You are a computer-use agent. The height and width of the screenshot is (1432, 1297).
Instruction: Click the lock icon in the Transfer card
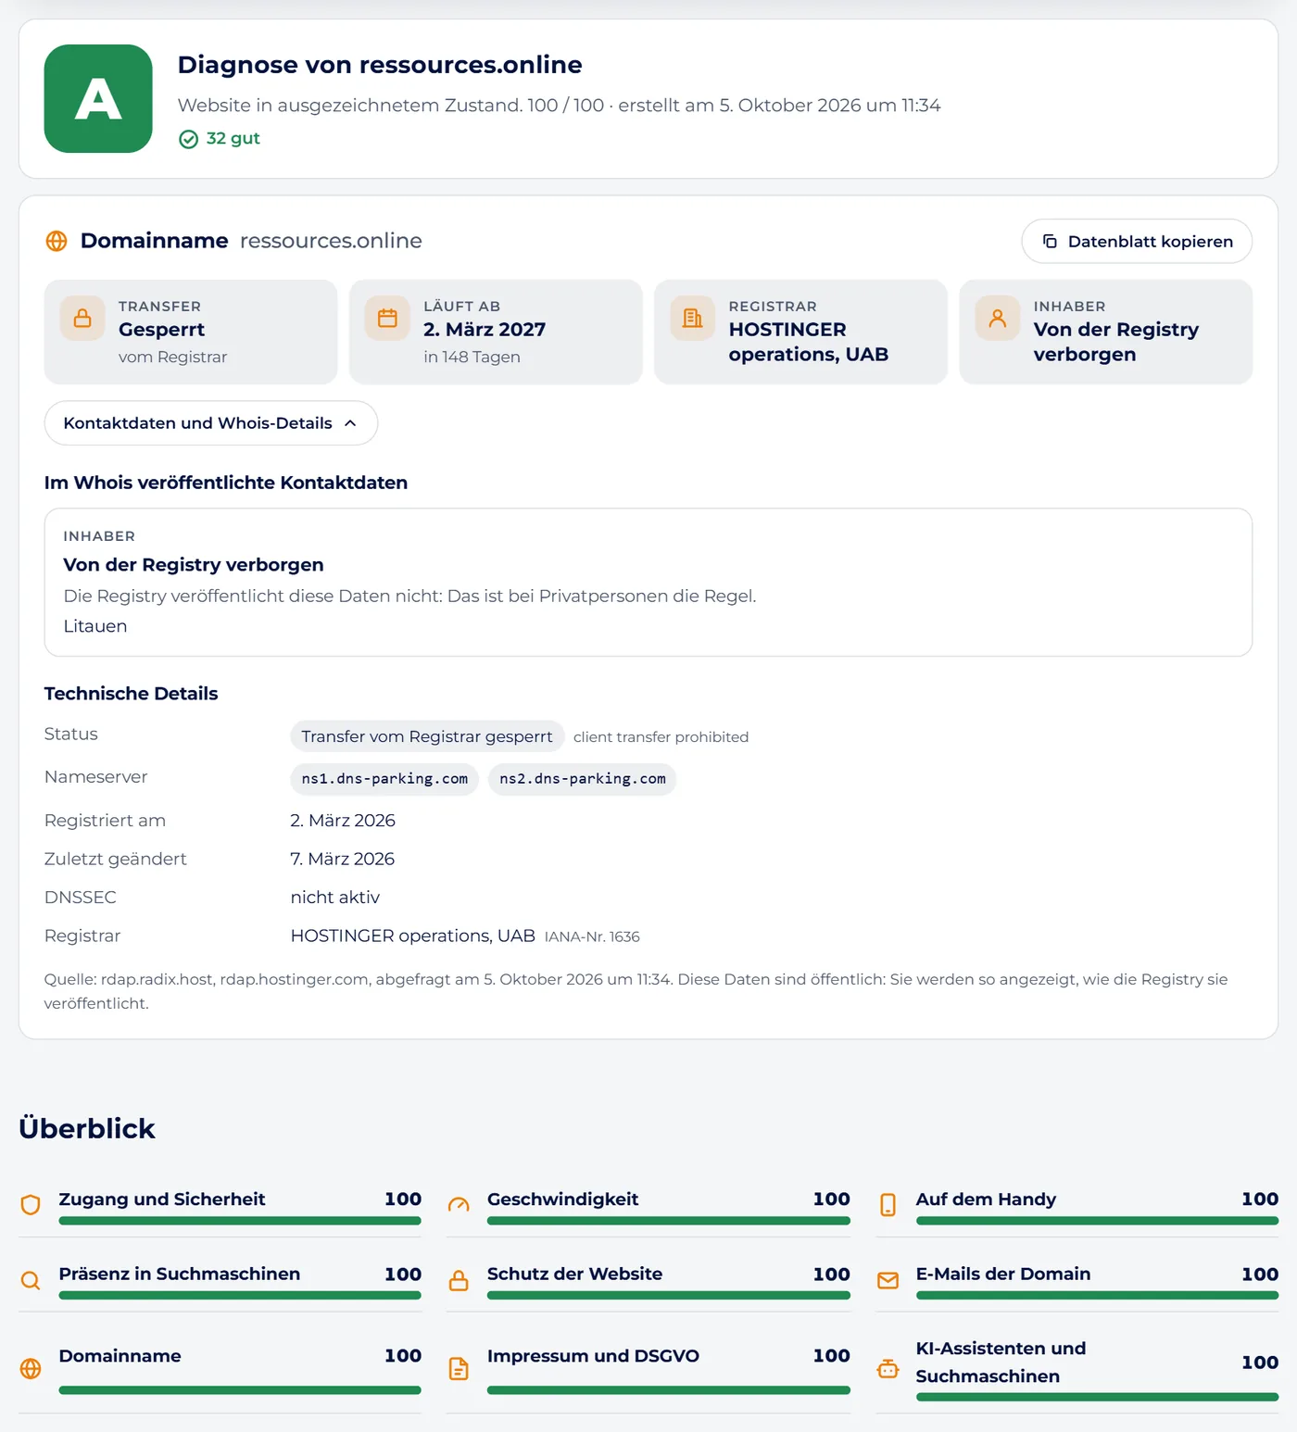82,318
